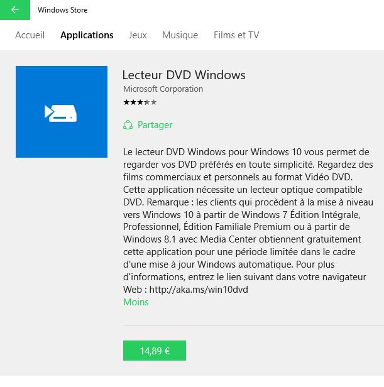Click the Windows Store title text
Viewport: 384px width, 387px height.
(62, 10)
